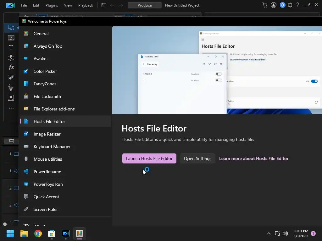Select Hosts File Editor sidebar item
322x241 pixels.
pos(65,121)
